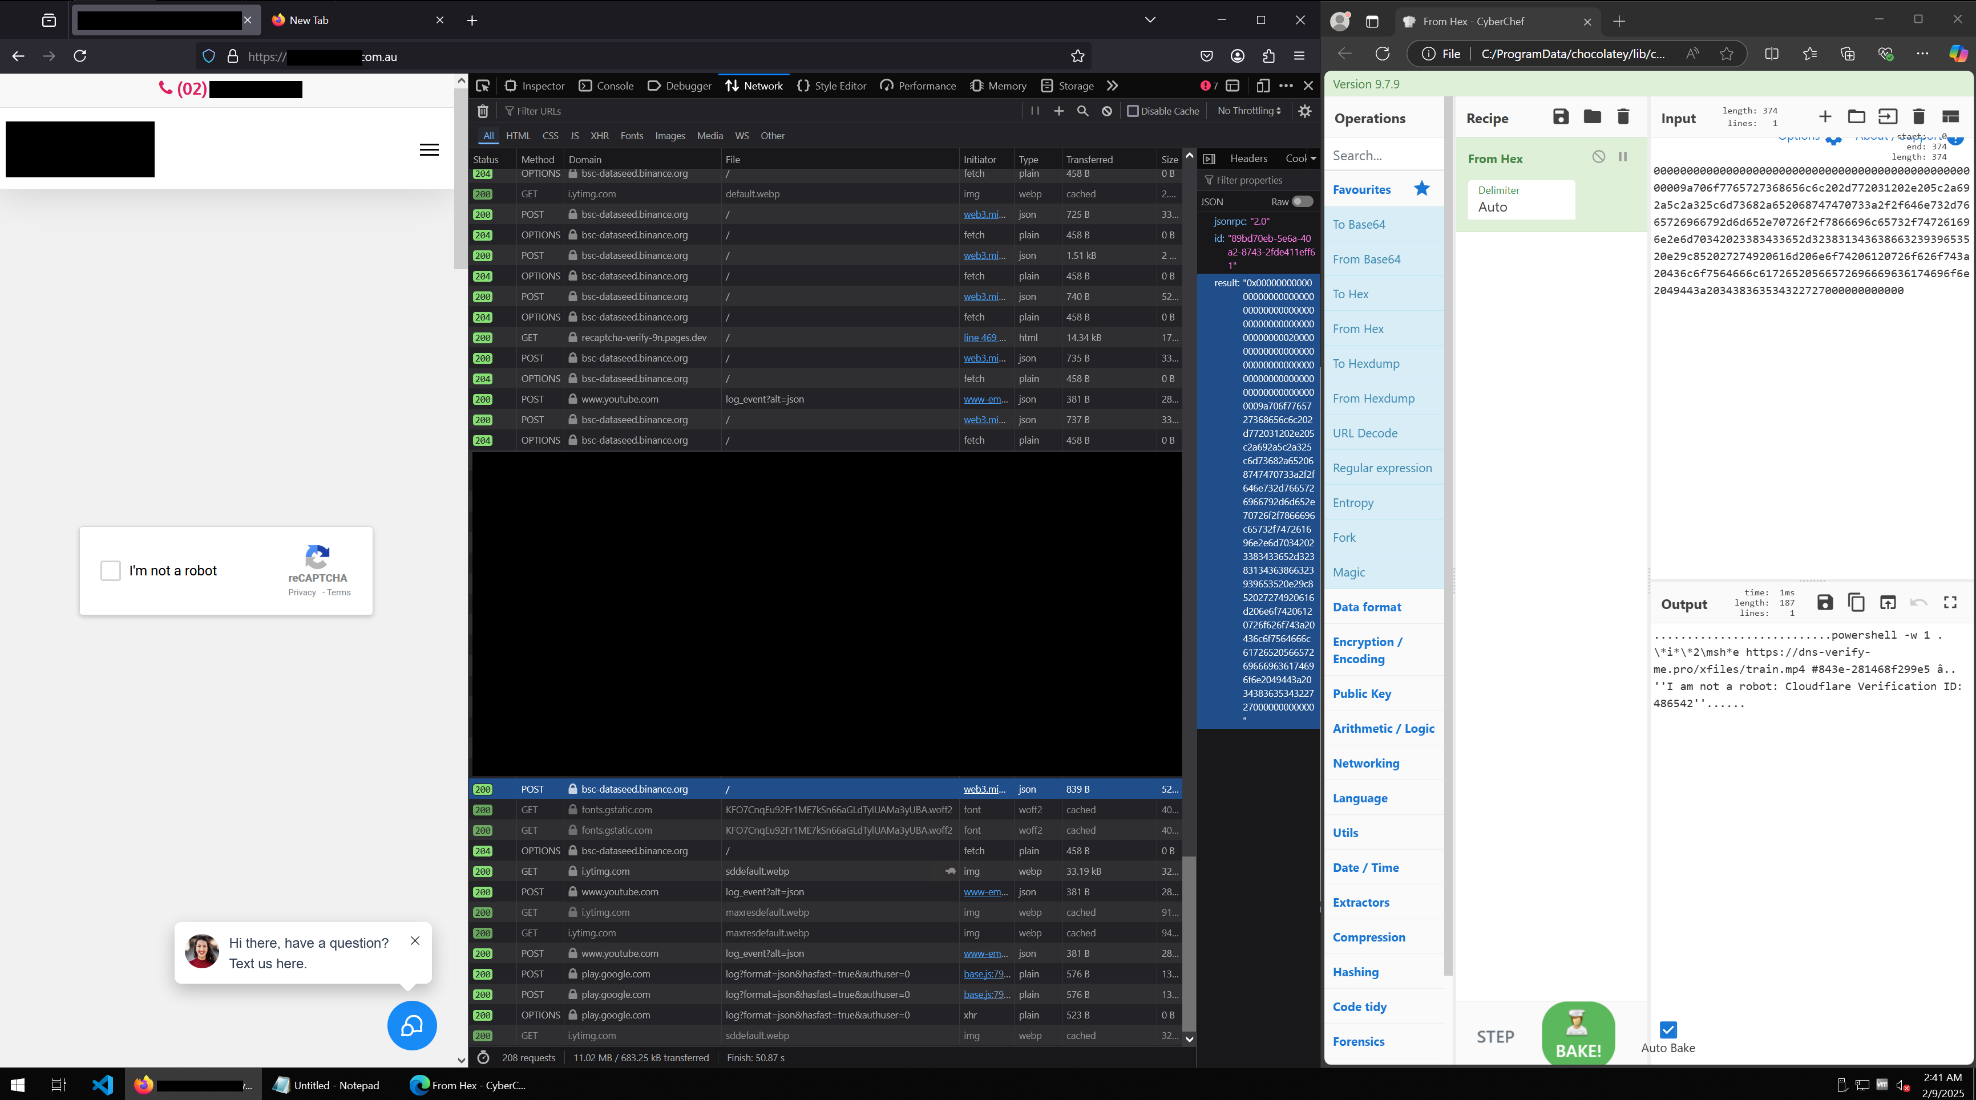The height and width of the screenshot is (1100, 1976).
Task: Open Headers tab in request details
Action: pyautogui.click(x=1248, y=159)
